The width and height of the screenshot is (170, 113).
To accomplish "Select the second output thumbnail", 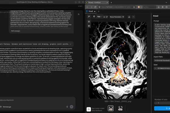I will 120,108.
